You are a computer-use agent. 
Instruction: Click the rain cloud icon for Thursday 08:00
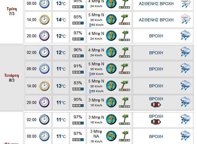click(186, 136)
